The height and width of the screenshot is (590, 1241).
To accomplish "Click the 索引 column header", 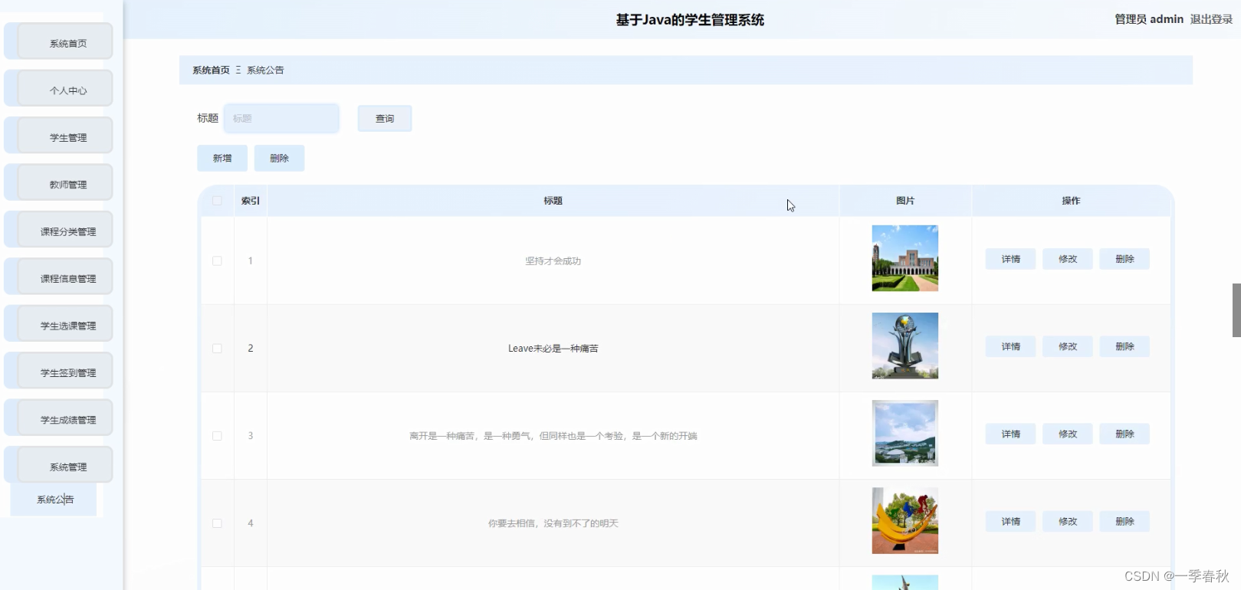I will [251, 201].
